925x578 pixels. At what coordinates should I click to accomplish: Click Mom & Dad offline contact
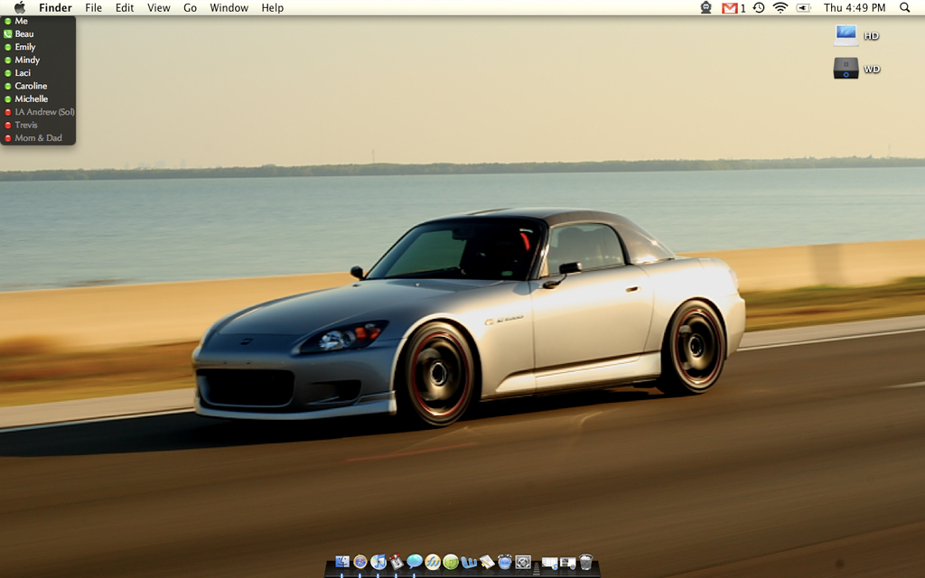[39, 138]
